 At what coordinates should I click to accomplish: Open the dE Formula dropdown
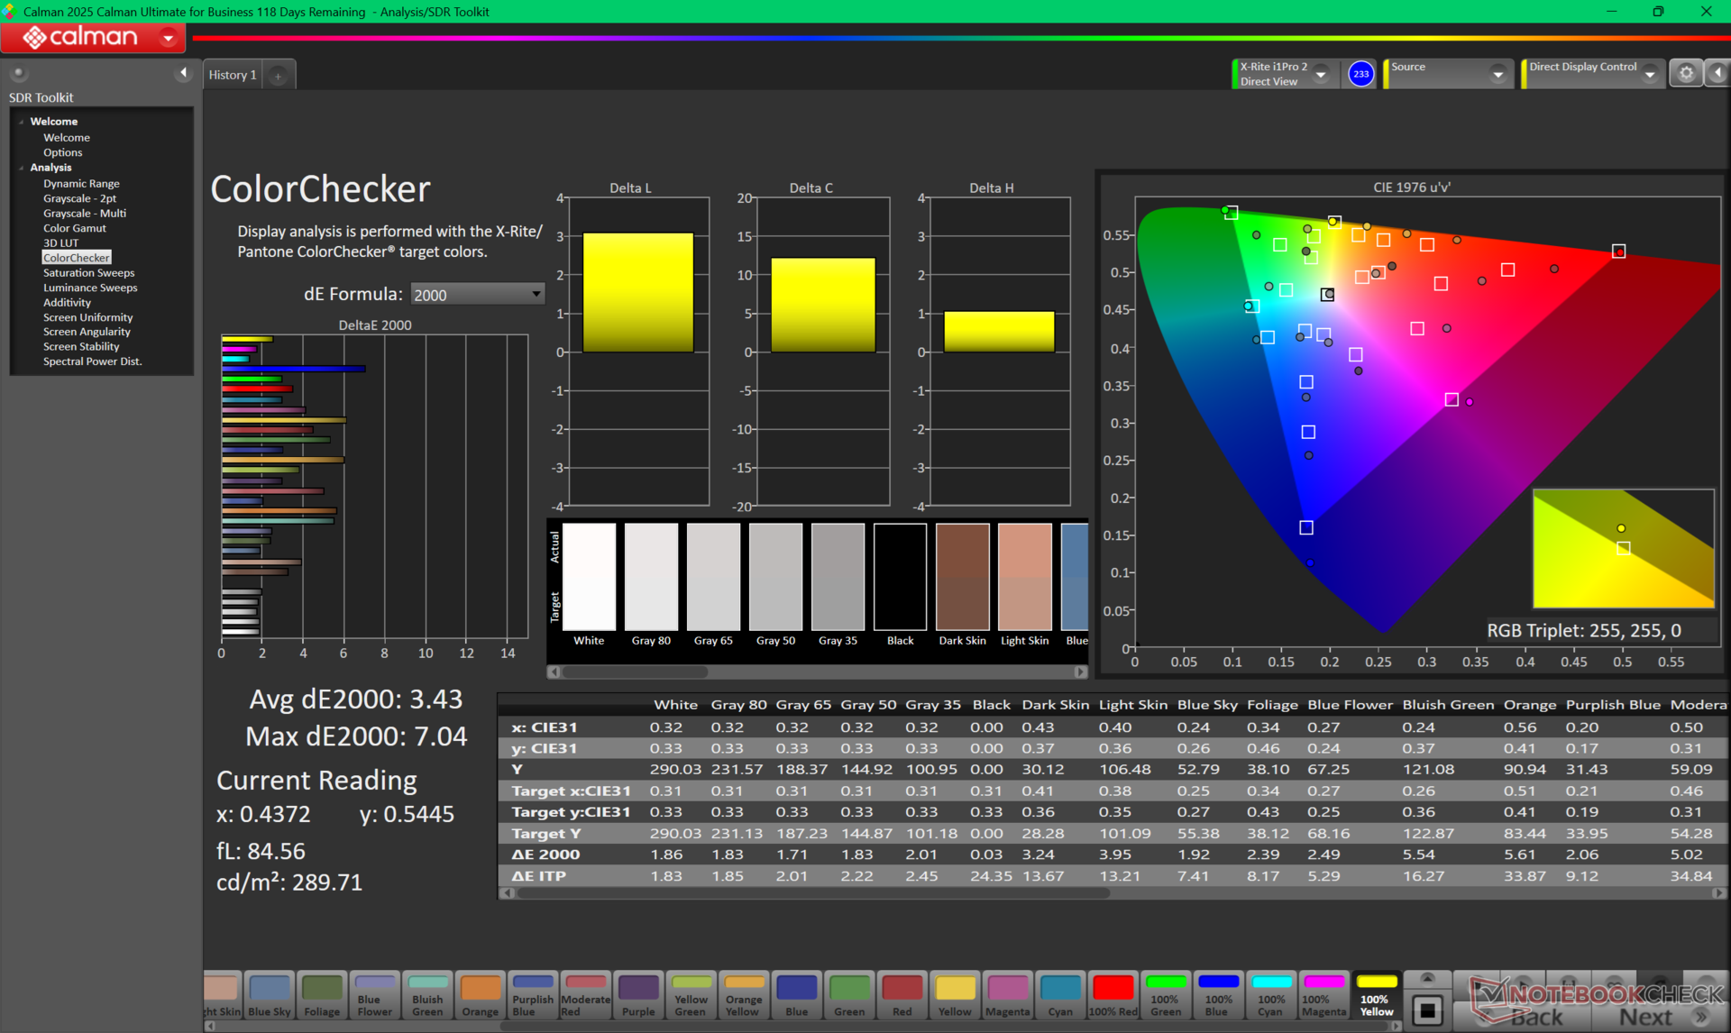477,295
